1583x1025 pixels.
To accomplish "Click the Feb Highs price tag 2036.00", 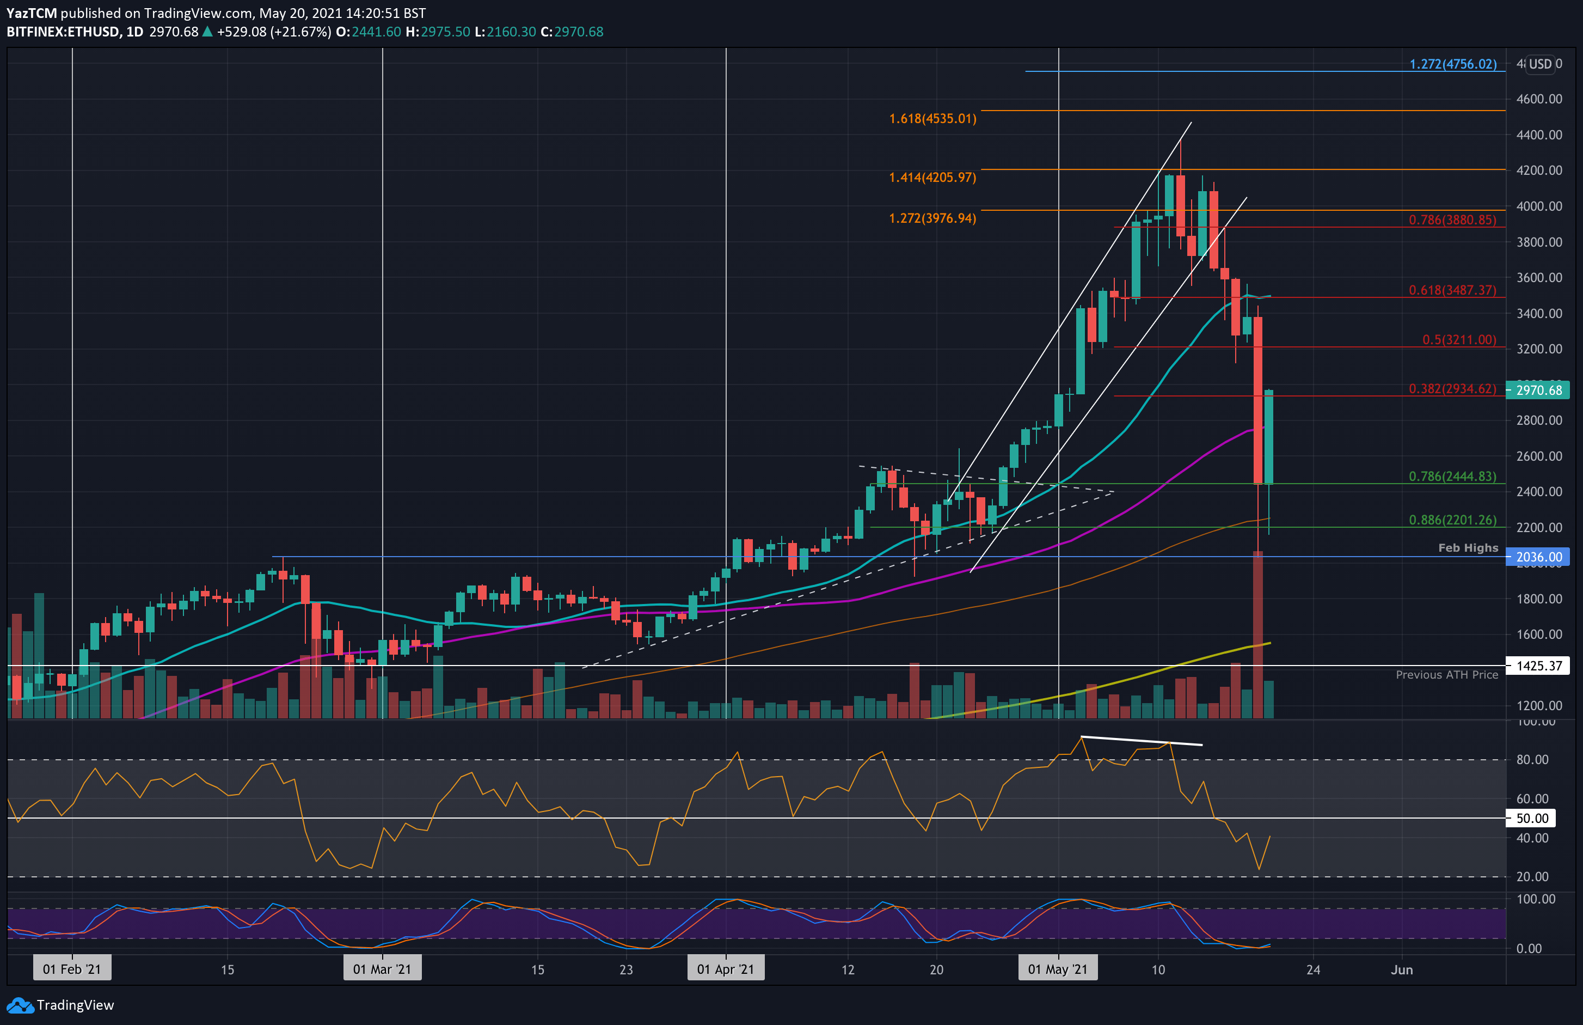I will (1538, 557).
